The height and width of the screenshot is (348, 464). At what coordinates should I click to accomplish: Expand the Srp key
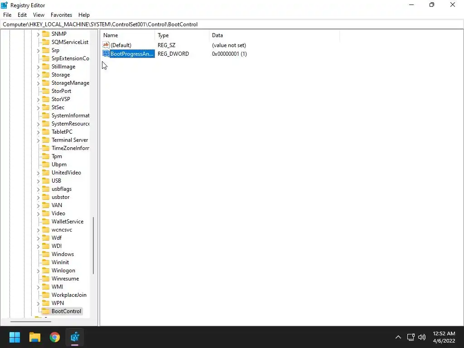pyautogui.click(x=38, y=51)
